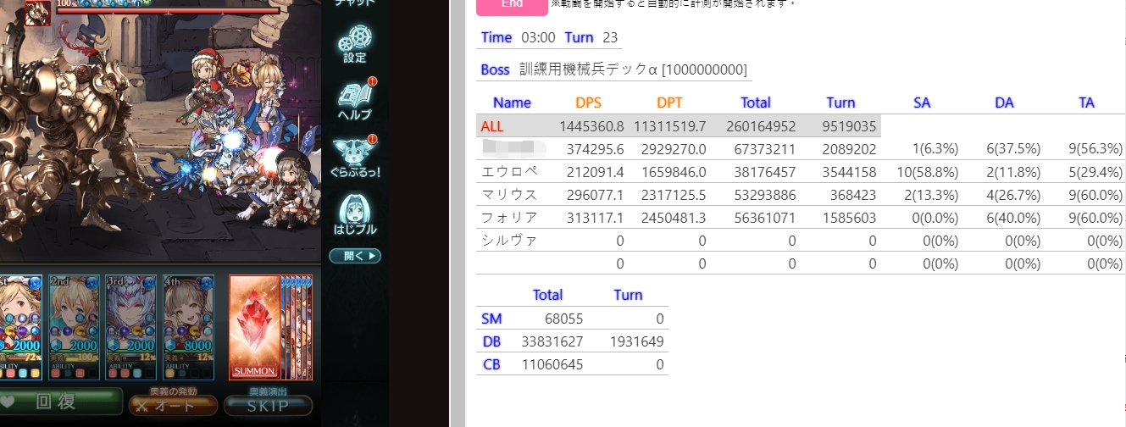The height and width of the screenshot is (427, 1126).
Task: Open the 設定 gear settings icon
Action: (354, 43)
